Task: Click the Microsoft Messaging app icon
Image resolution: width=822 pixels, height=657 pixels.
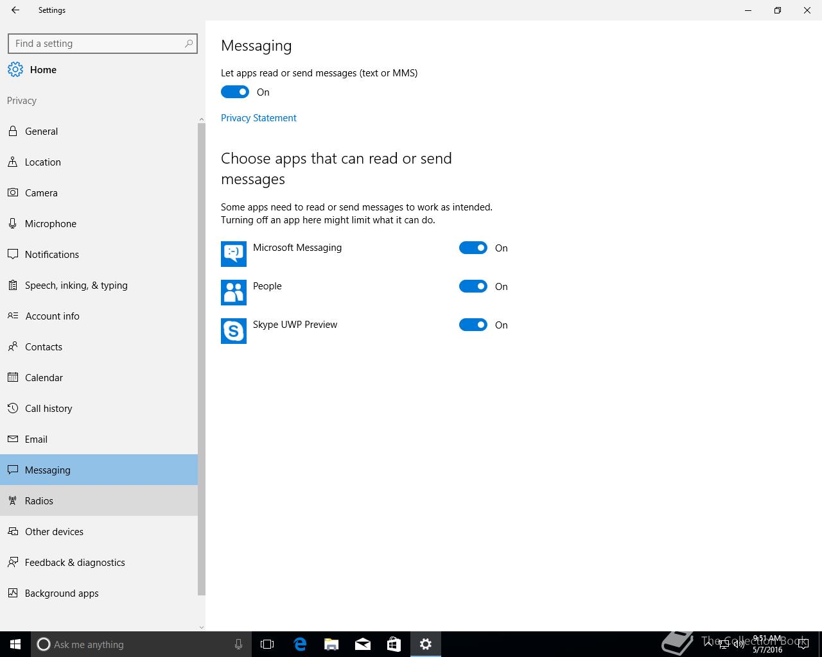Action: click(234, 254)
